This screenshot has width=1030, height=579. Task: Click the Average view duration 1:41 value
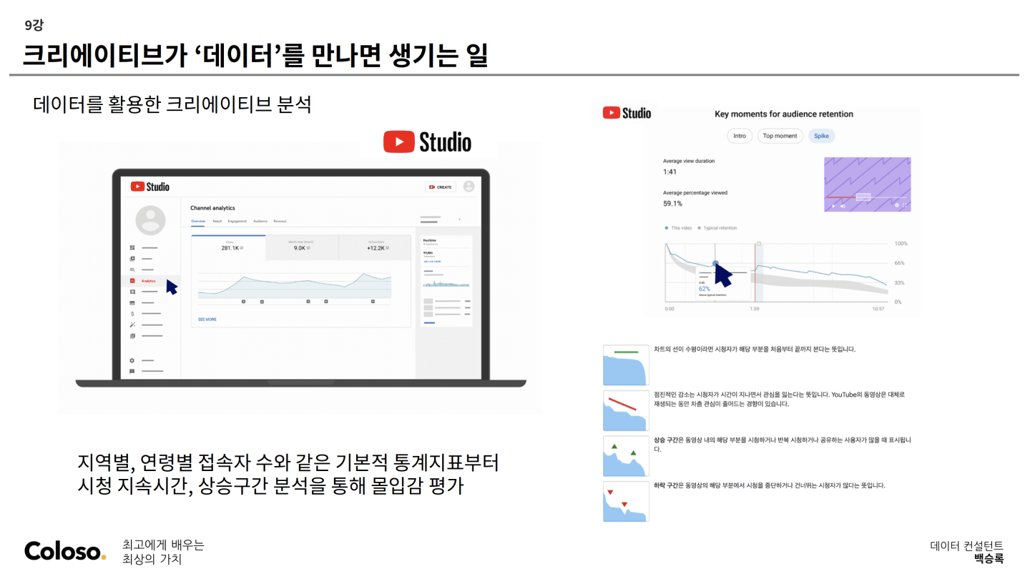[670, 172]
